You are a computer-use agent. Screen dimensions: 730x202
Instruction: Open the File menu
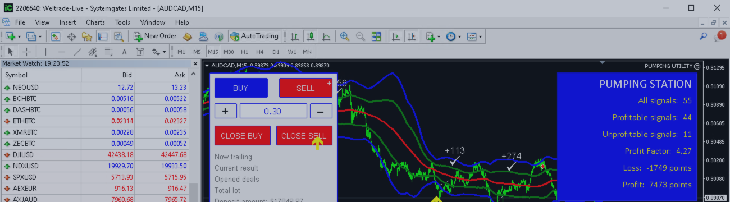click(20, 22)
